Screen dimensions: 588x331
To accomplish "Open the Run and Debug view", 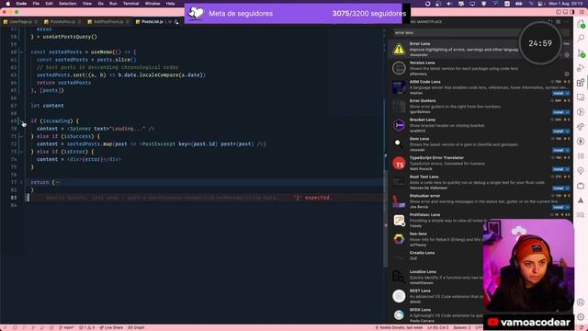I will coord(581,68).
